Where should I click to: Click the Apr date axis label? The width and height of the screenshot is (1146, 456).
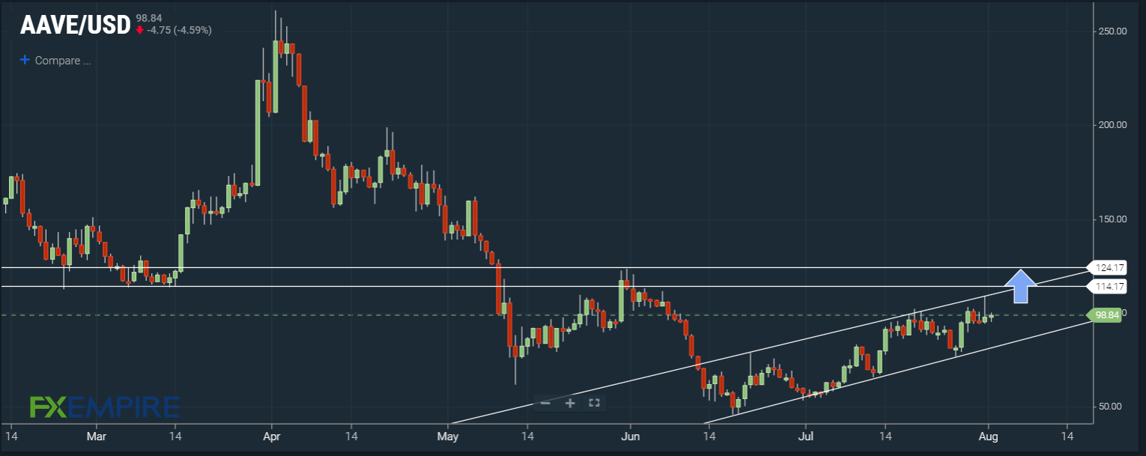point(271,435)
